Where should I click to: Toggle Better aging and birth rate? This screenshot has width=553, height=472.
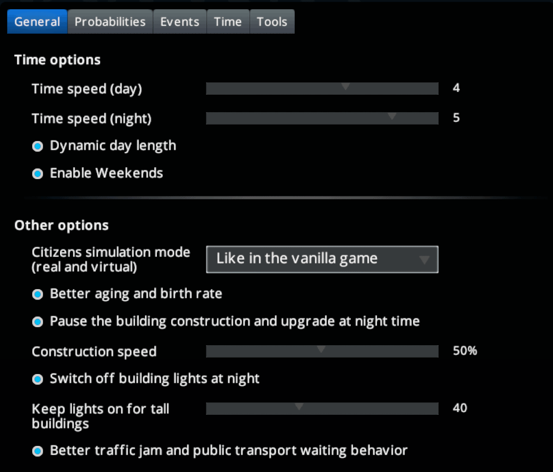click(x=38, y=295)
